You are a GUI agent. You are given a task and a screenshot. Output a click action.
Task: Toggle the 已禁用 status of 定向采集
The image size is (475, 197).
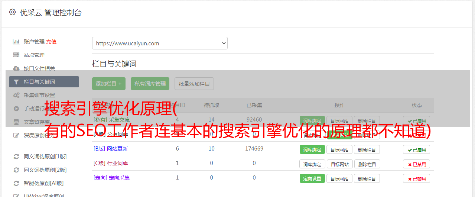[x=417, y=178]
